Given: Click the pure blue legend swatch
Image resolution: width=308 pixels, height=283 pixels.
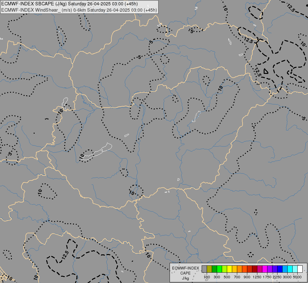Looking at the screenshot, I should pos(280,269).
